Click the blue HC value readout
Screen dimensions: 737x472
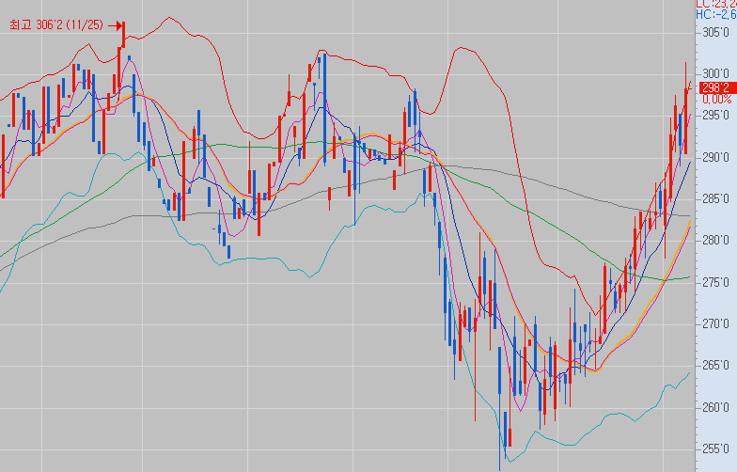(716, 15)
